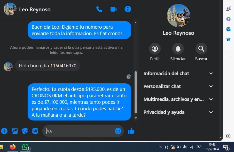This screenshot has height=152, width=234.
Task: Toggle the conversation info panel icon
Action: [128, 9]
